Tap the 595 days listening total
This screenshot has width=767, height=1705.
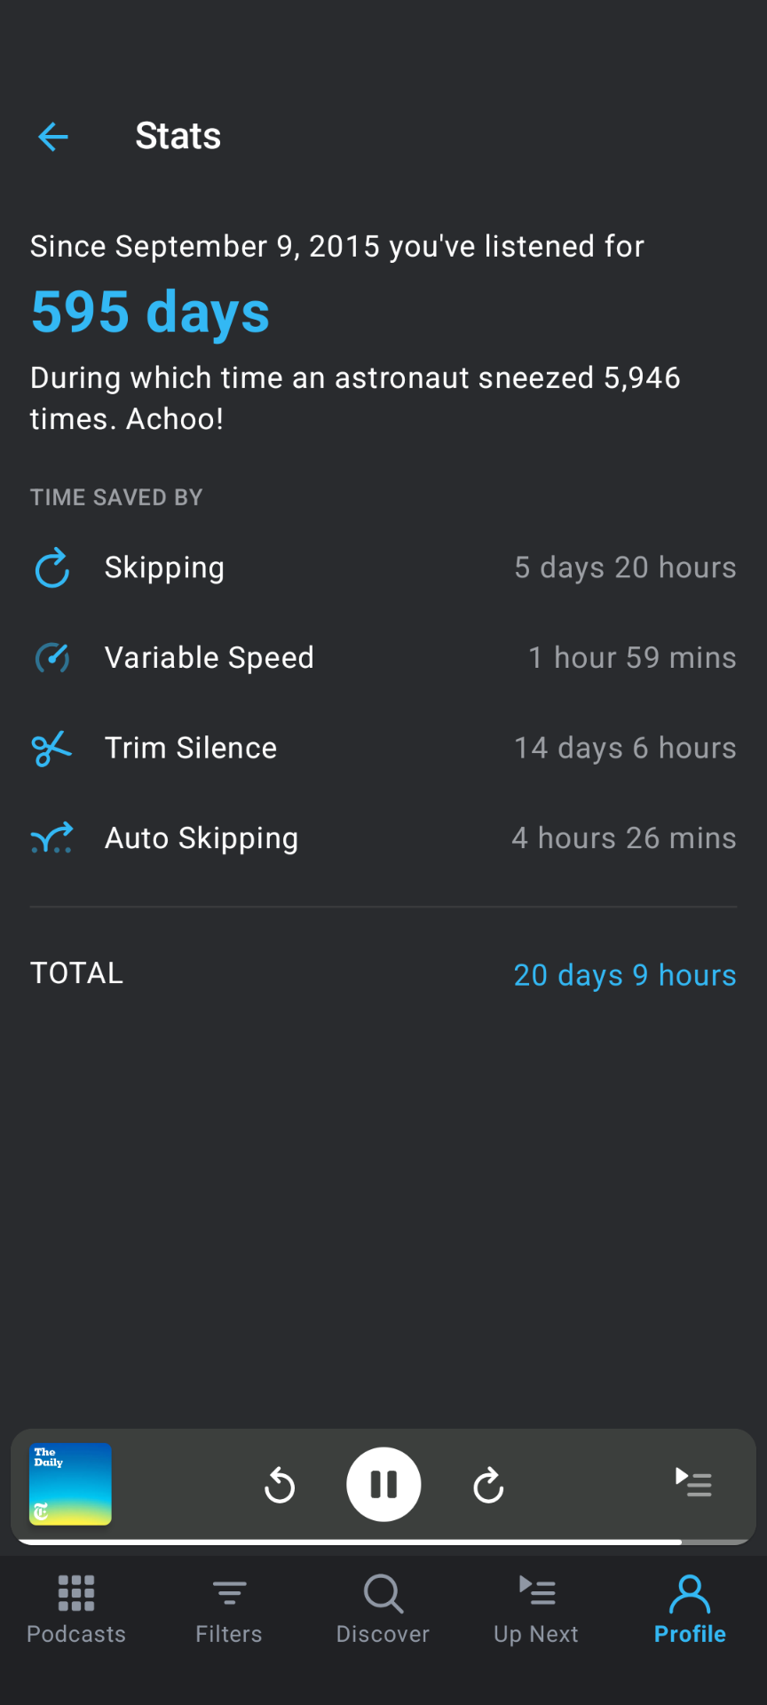tap(150, 312)
